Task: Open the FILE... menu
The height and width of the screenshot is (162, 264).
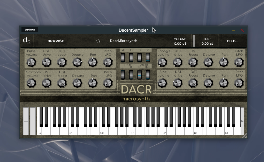Action: [233, 41]
